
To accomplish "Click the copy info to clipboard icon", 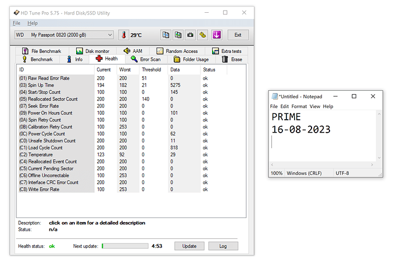I will [x=166, y=35].
